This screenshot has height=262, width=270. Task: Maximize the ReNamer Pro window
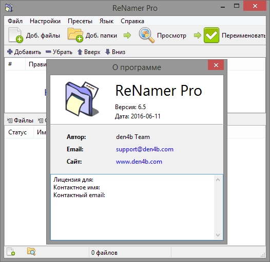click(237, 6)
